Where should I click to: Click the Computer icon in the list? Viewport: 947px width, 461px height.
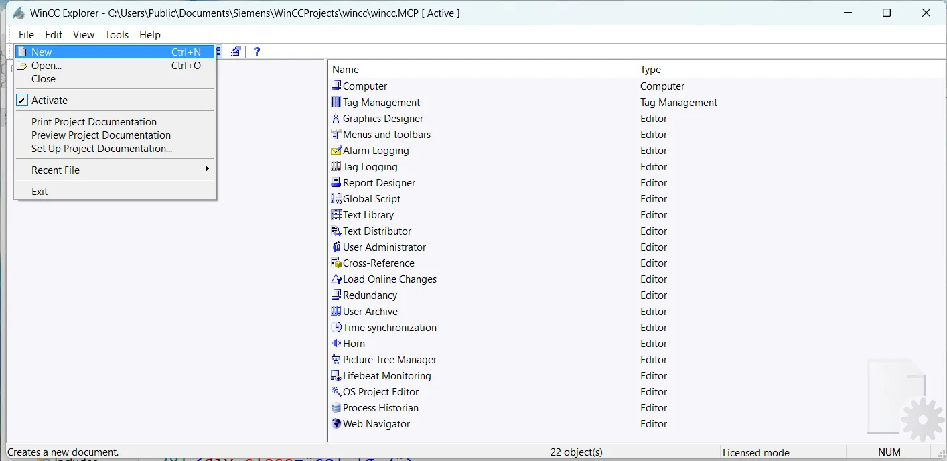[x=336, y=86]
